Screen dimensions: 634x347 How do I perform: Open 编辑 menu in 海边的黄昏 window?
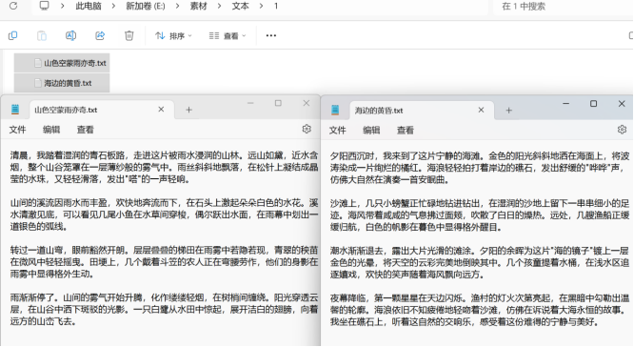pyautogui.click(x=371, y=130)
